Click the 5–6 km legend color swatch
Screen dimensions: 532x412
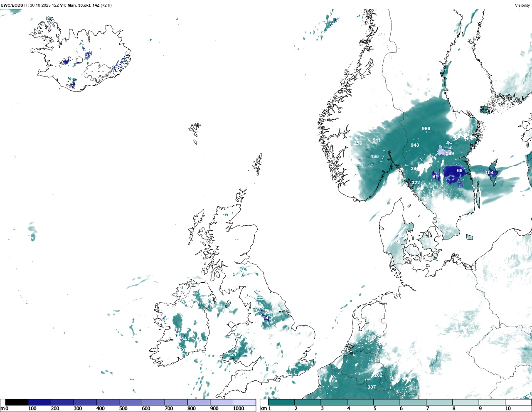387,402
